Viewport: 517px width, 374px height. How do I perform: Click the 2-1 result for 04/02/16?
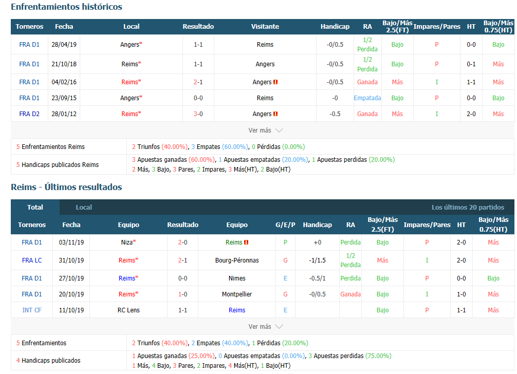click(x=198, y=82)
